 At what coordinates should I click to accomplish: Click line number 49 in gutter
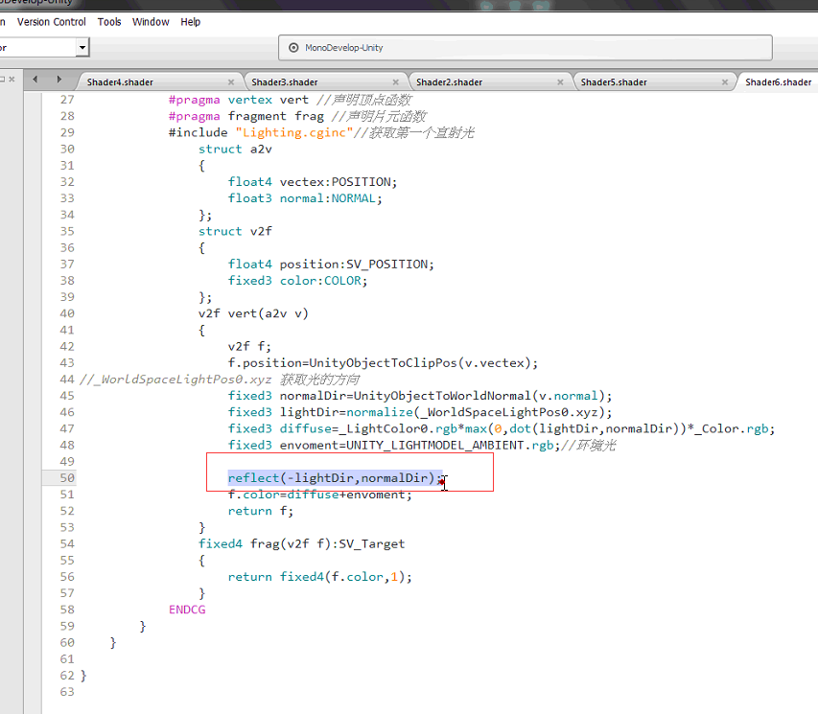67,462
